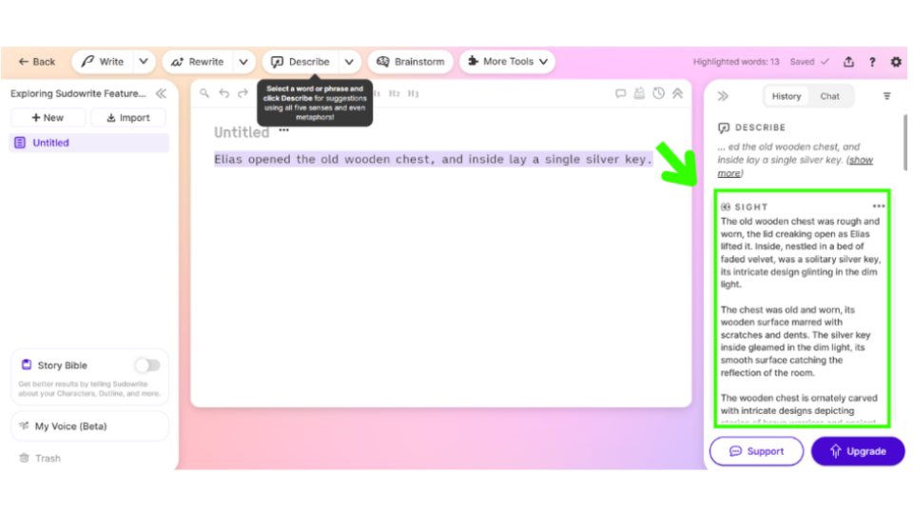
Task: Select the Untitled document in sidebar
Action: tap(89, 143)
